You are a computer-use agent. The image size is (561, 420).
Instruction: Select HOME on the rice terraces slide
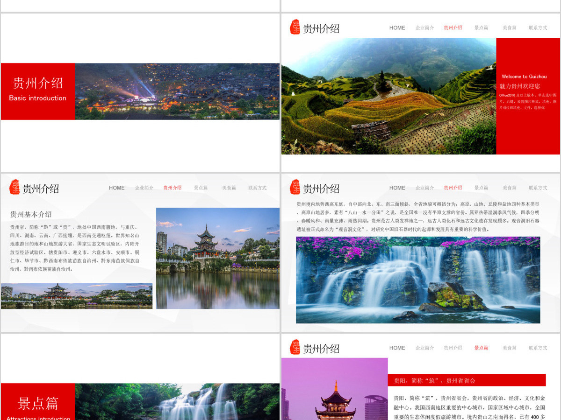(x=397, y=28)
